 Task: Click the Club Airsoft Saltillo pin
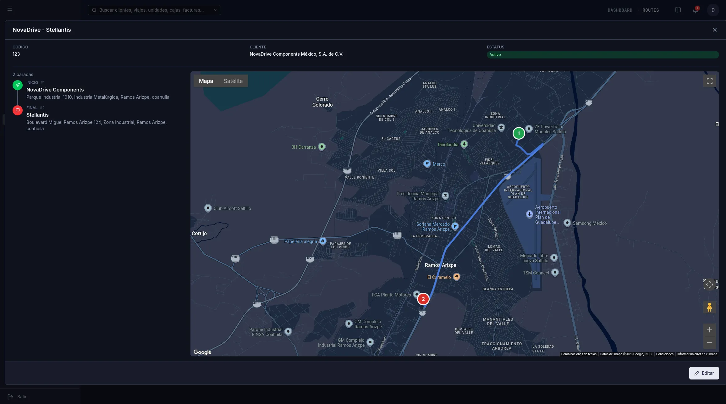(208, 208)
